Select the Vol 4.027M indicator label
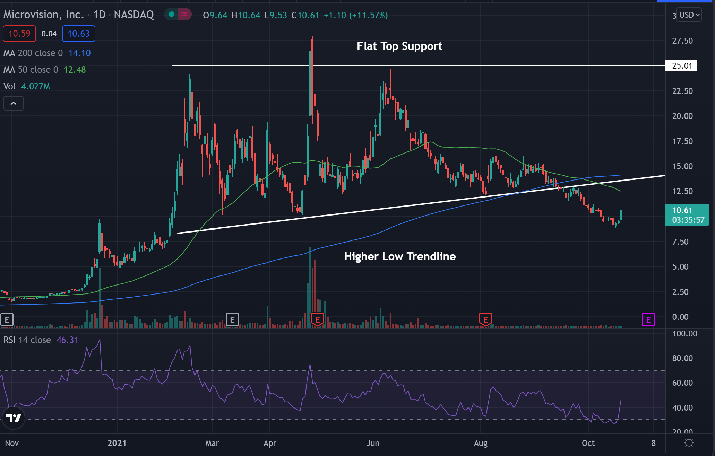715x456 pixels. [x=27, y=86]
